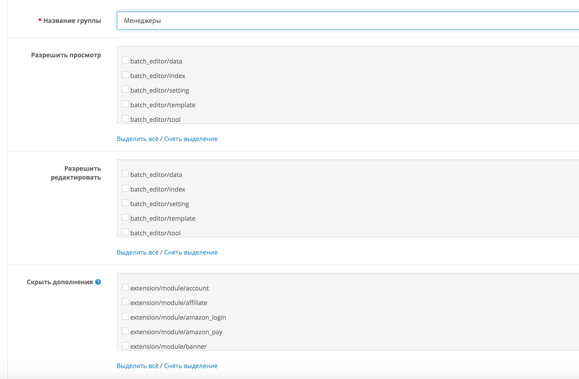Check batch_editor/index under Разрешить редактировать

tap(125, 188)
